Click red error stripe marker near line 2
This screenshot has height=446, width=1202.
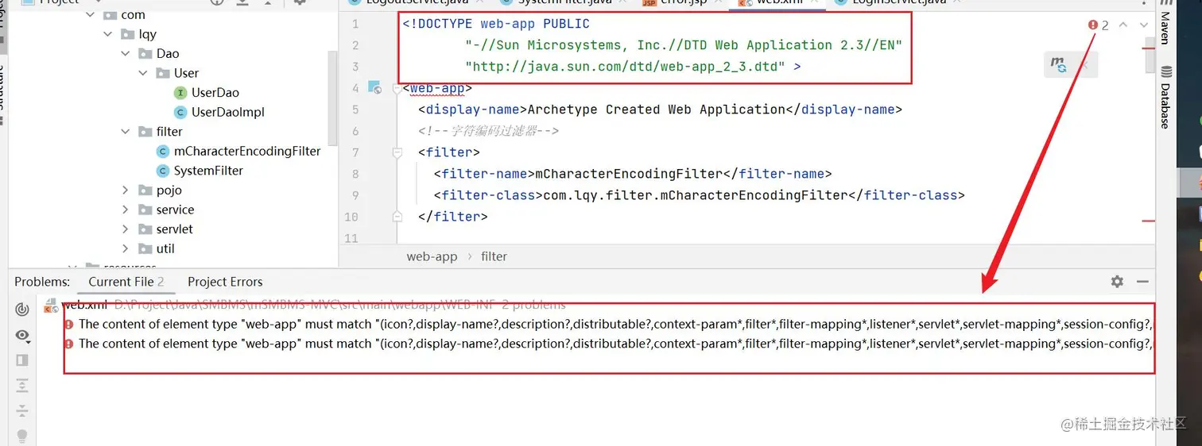[x=1149, y=49]
